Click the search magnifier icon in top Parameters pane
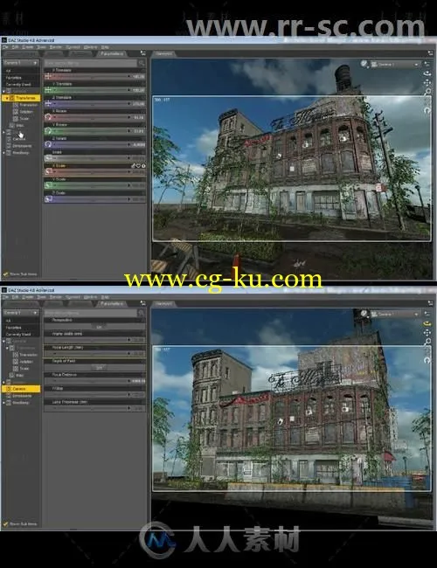 click(142, 63)
